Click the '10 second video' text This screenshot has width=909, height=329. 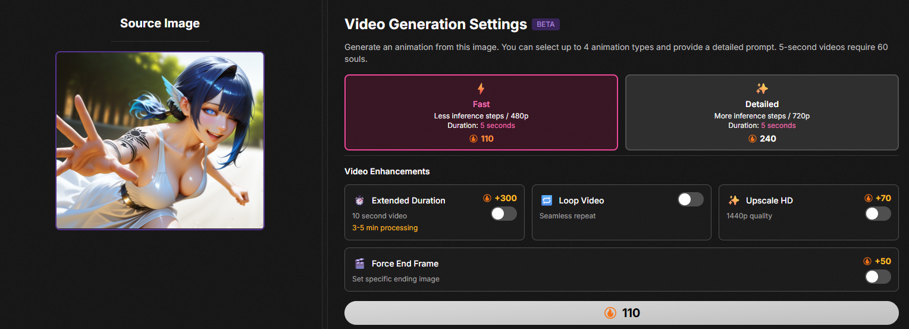point(380,216)
